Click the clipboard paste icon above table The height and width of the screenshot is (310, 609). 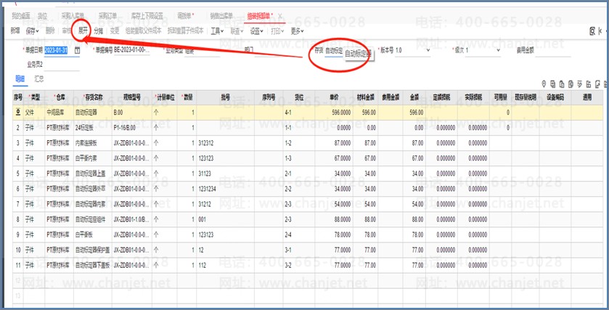[x=562, y=84]
